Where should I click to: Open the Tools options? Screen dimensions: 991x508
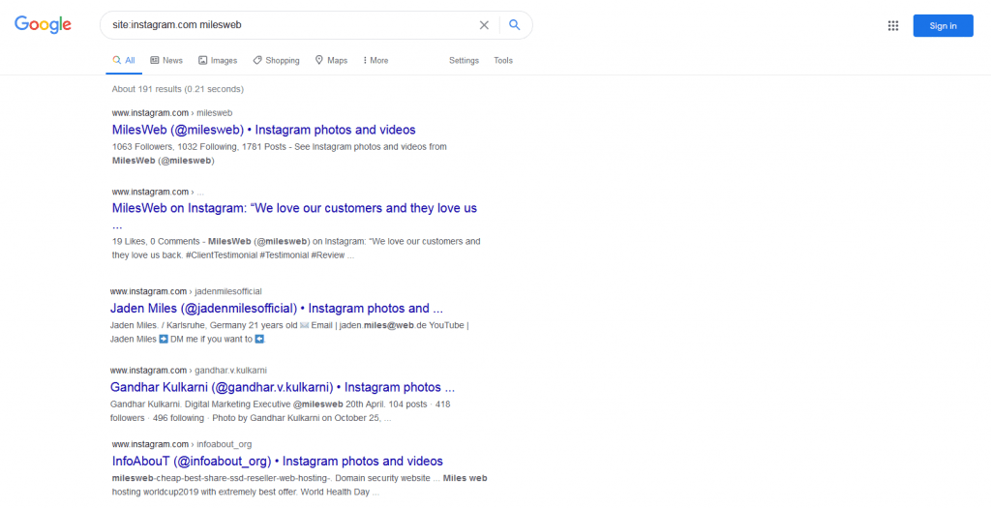coord(503,61)
